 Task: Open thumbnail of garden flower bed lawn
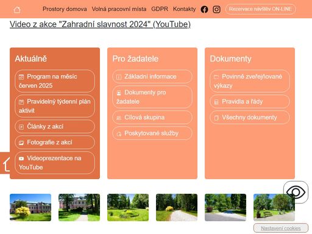pos(128,207)
